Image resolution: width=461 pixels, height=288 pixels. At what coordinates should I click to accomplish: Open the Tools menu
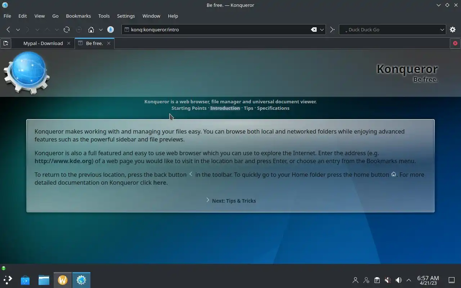point(104,16)
